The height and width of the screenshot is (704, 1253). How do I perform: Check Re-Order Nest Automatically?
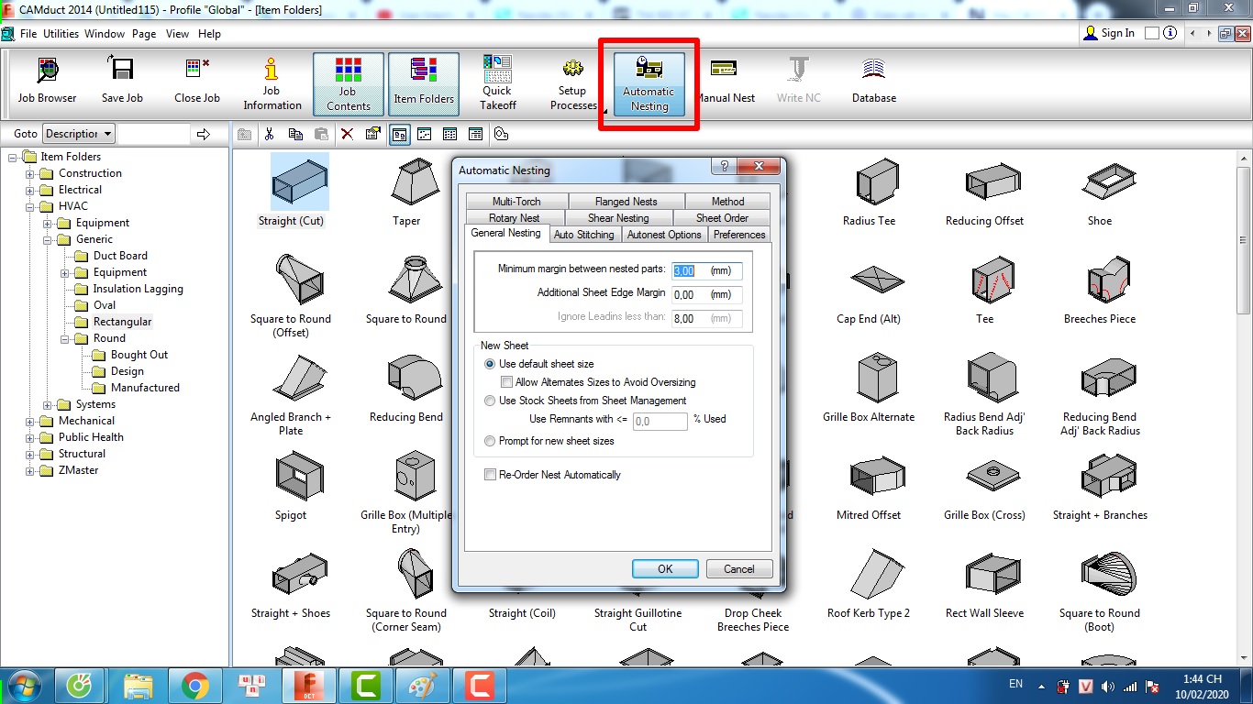click(490, 475)
